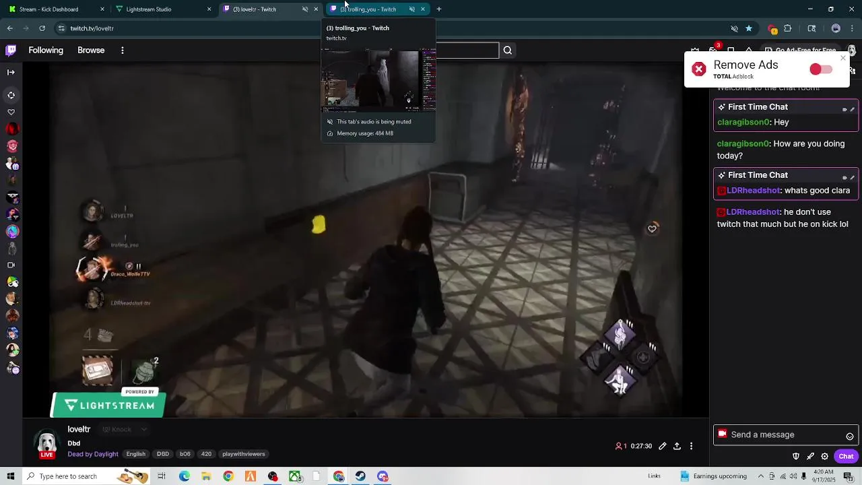Click the address bar URL
This screenshot has width=862, height=485.
click(x=92, y=28)
